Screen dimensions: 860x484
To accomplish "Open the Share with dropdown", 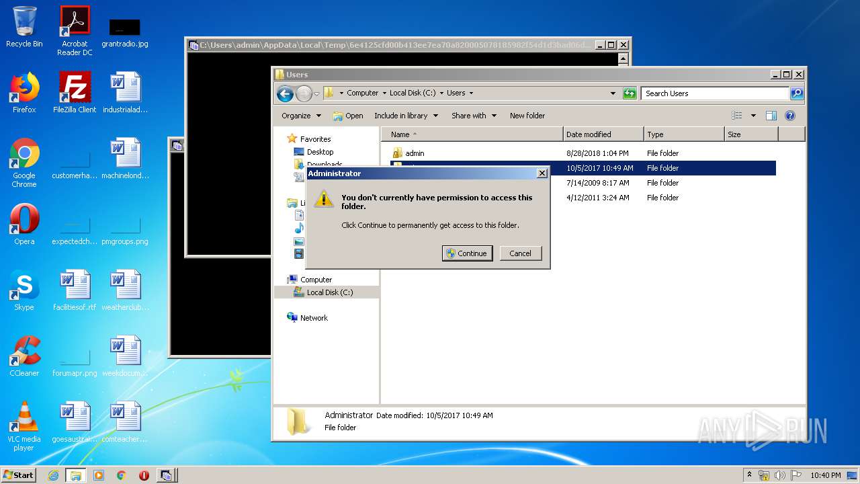I will [474, 116].
